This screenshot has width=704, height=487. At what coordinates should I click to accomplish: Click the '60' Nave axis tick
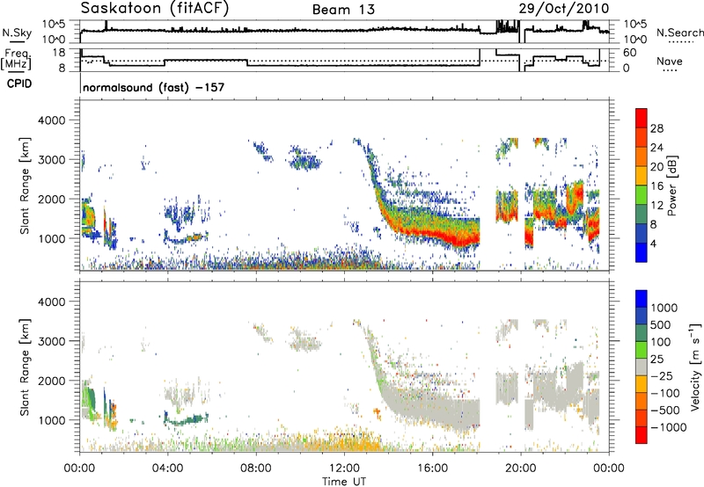point(630,53)
